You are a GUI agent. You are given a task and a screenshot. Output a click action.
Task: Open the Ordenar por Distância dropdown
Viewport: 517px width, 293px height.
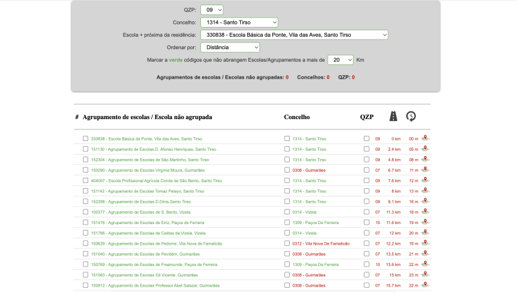230,47
